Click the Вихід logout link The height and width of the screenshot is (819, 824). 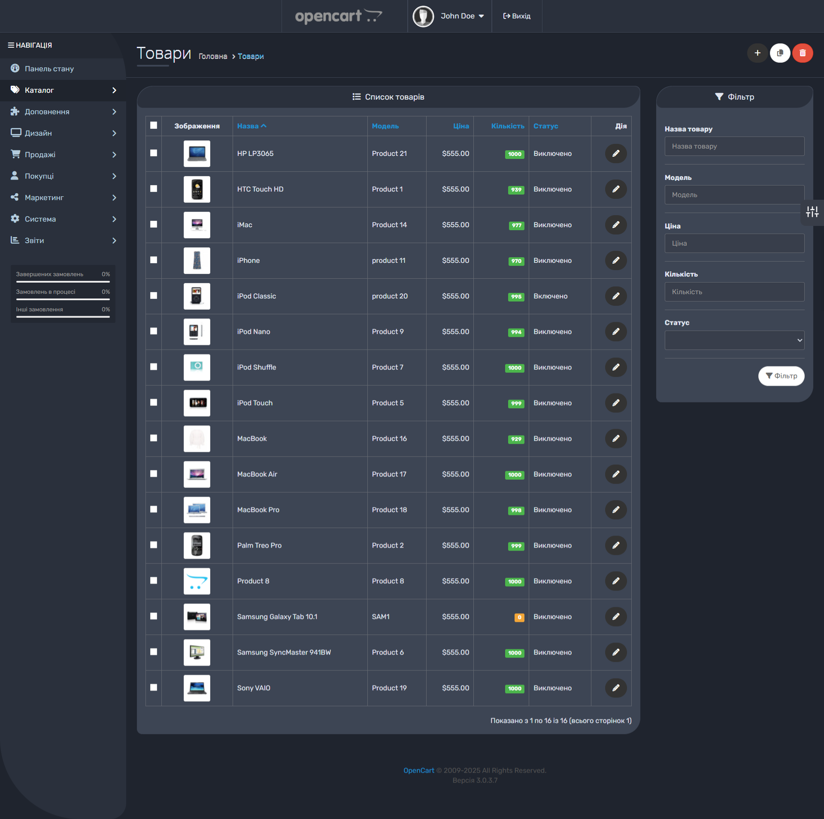click(x=517, y=16)
